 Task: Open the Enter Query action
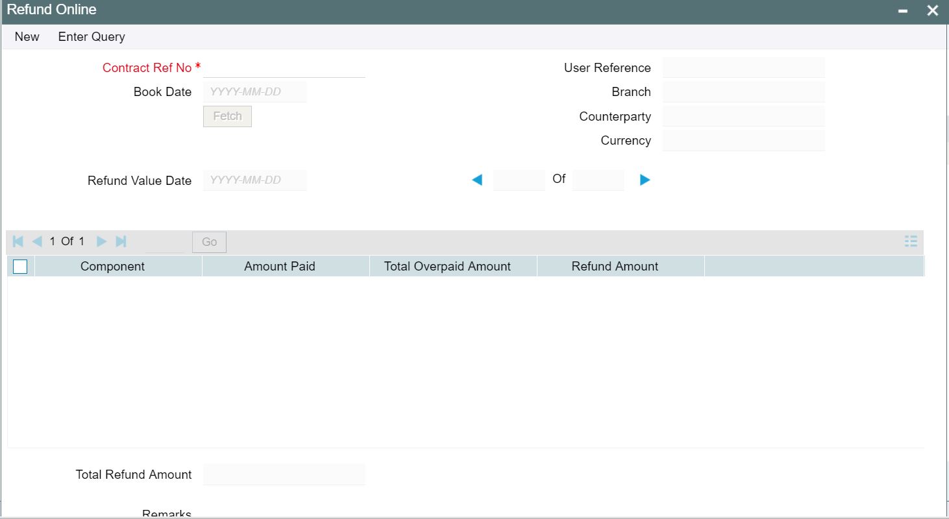point(92,37)
